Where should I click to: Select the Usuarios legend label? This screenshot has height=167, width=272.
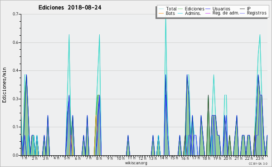(x=221, y=9)
